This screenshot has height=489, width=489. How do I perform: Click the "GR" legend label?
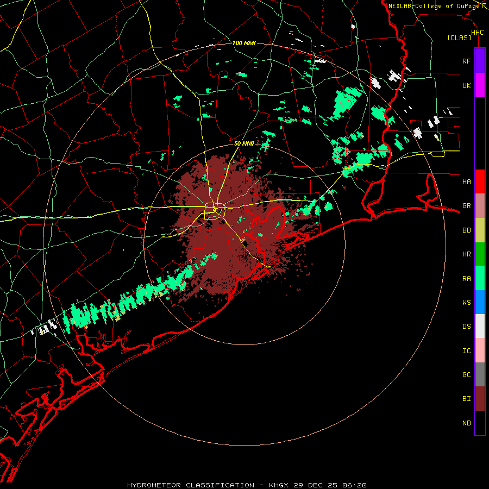coord(467,206)
